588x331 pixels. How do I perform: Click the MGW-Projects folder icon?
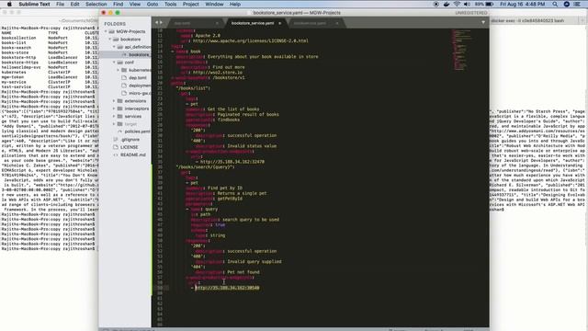coord(112,31)
